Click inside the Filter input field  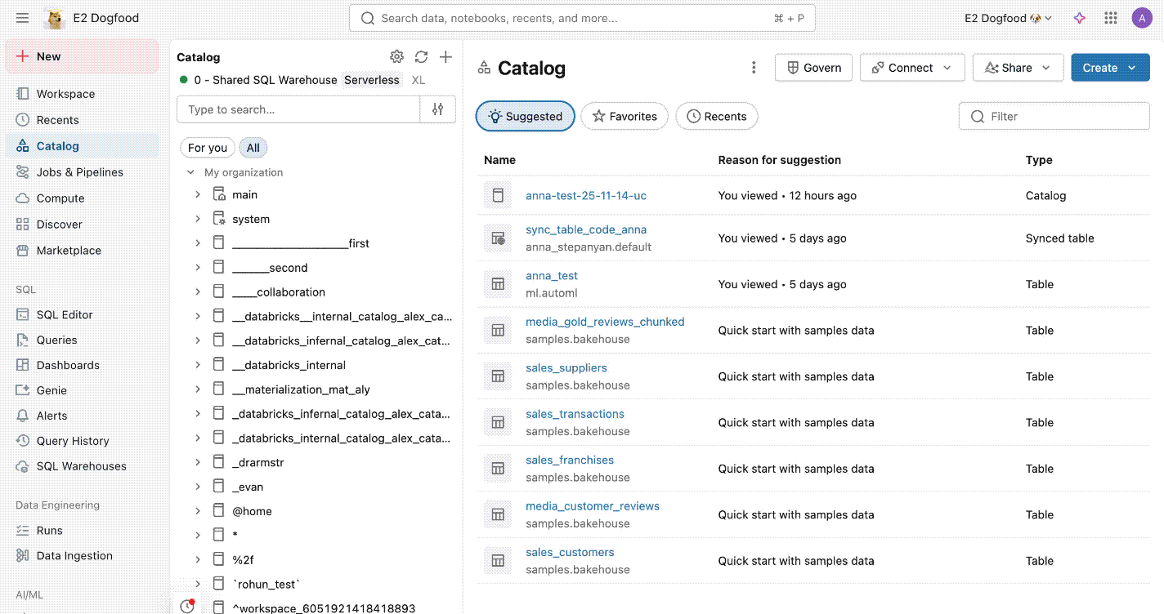(1054, 116)
